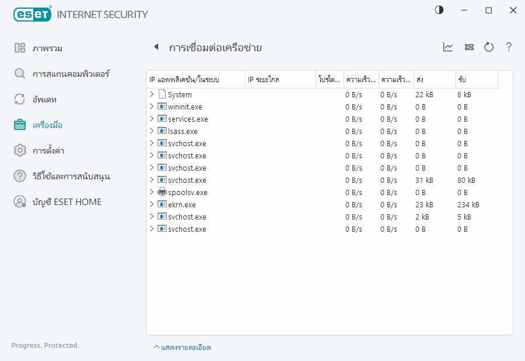
Task: Toggle the dark/light contrast theme icon
Action: tap(439, 10)
